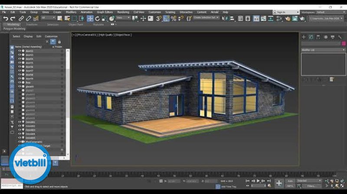347x194 pixels.
Task: Click the pink object color swatch
Action: click(344, 44)
